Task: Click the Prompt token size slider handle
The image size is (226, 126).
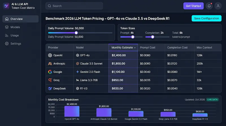Action: click(x=133, y=37)
